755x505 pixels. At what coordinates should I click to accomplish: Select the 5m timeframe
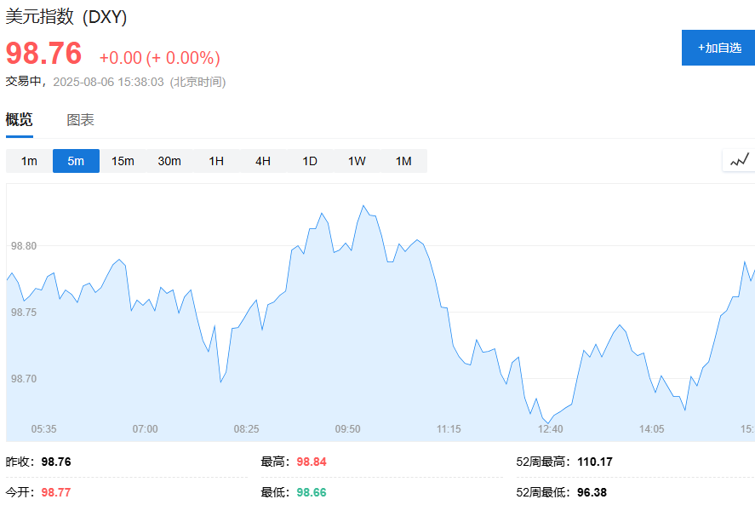coord(76,160)
